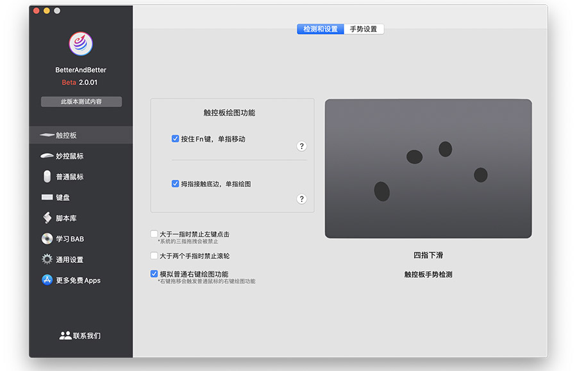This screenshot has width=577, height=371.
Task: Open help for 按住Fn键 option
Action: click(x=301, y=146)
